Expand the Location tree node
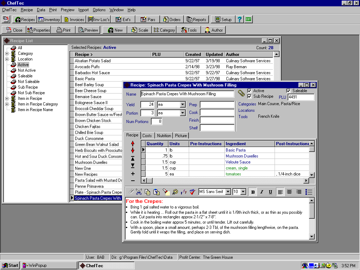The image size is (360, 270). 7,59
